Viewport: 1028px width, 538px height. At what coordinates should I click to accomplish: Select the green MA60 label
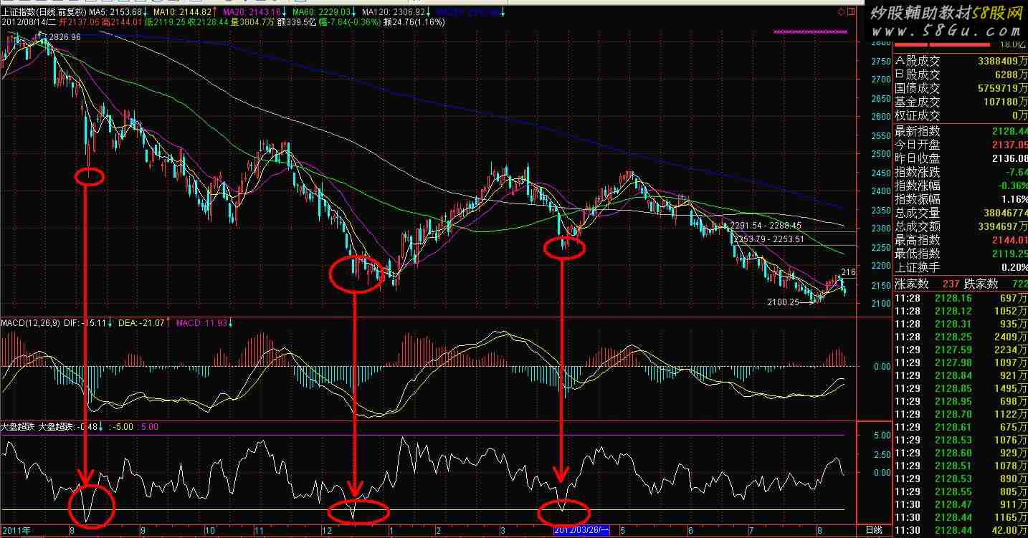327,13
